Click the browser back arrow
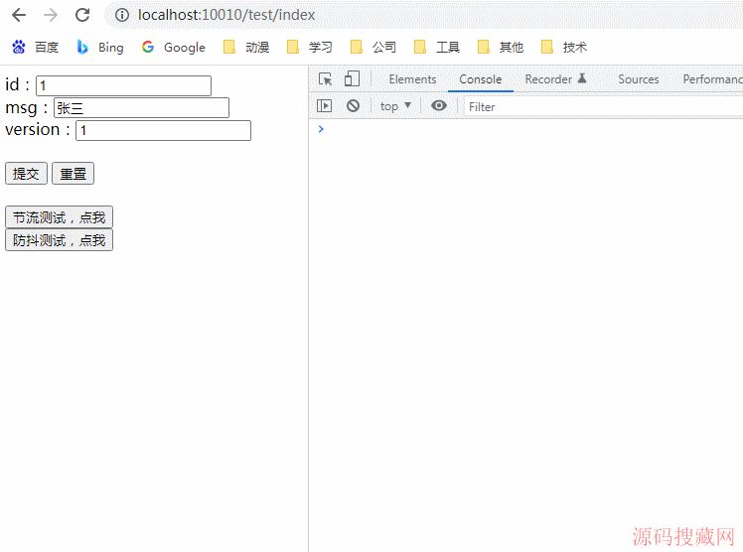 tap(19, 15)
